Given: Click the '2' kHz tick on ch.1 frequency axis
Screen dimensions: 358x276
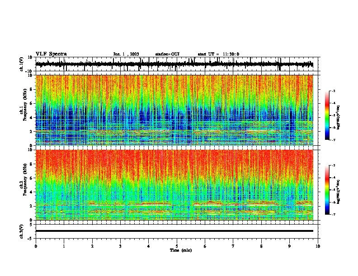Looking at the screenshot, I should pos(32,132).
